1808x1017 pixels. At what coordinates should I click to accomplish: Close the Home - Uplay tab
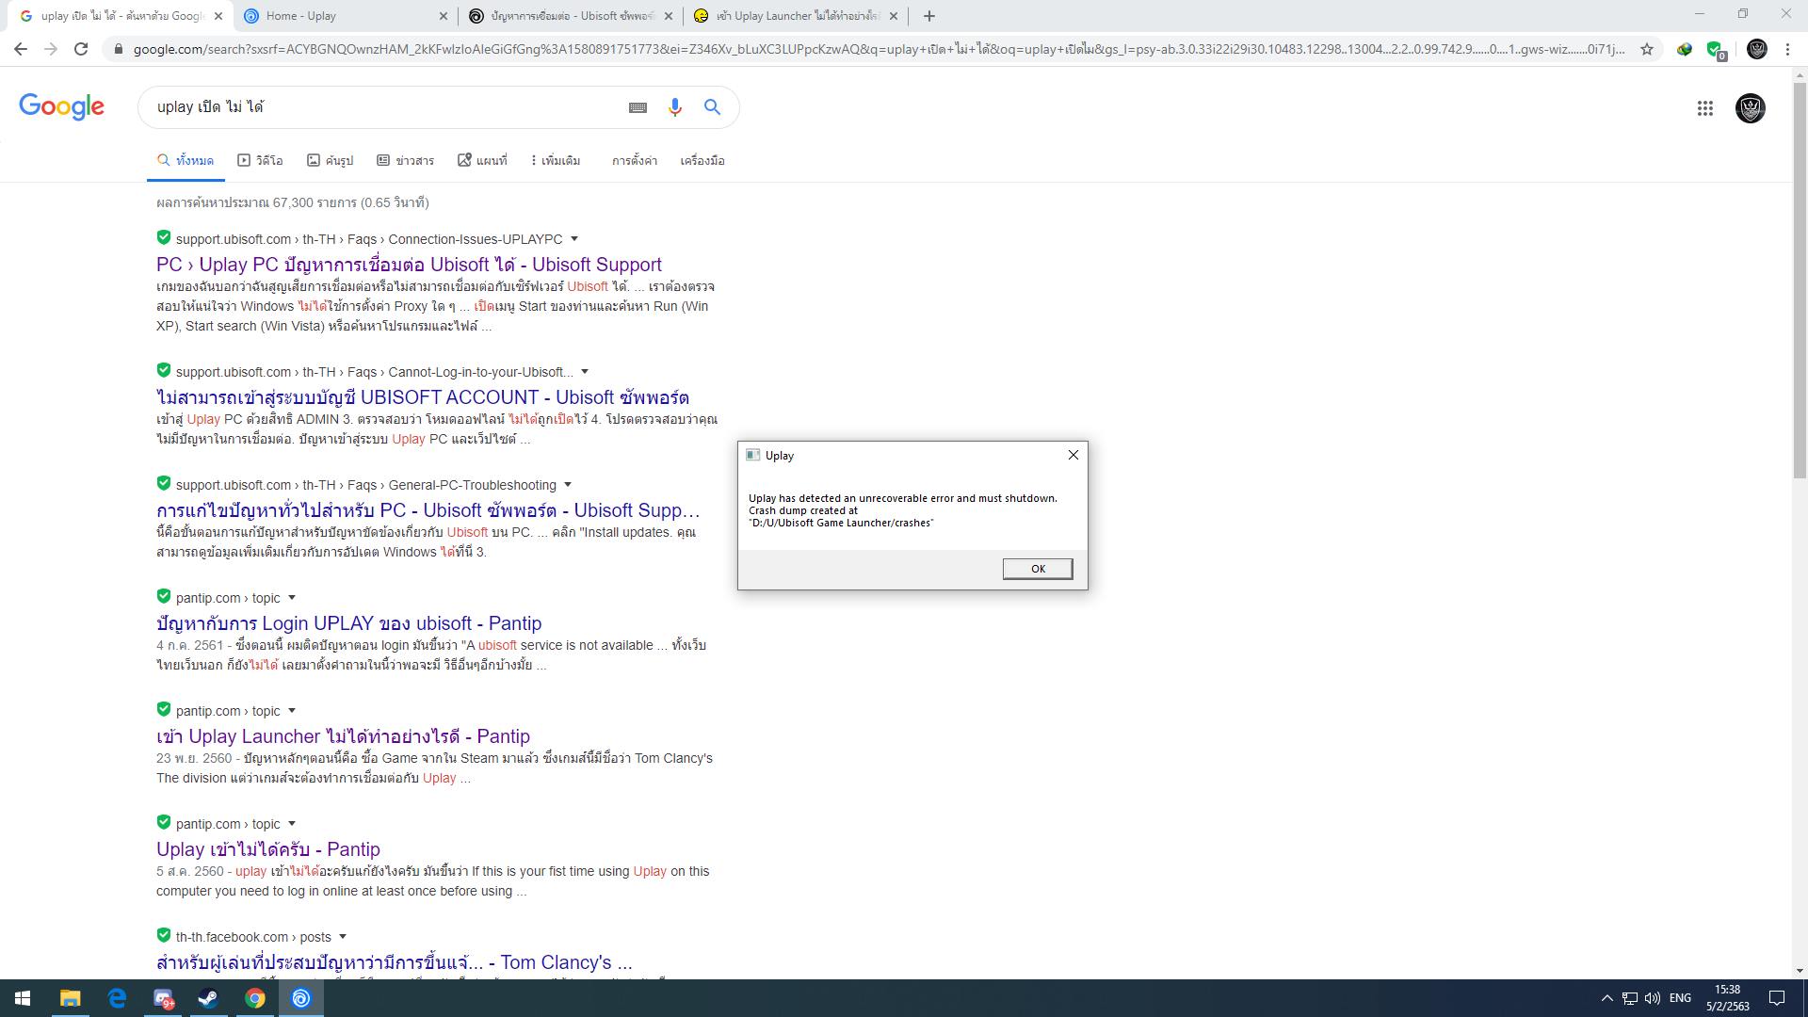coord(444,16)
